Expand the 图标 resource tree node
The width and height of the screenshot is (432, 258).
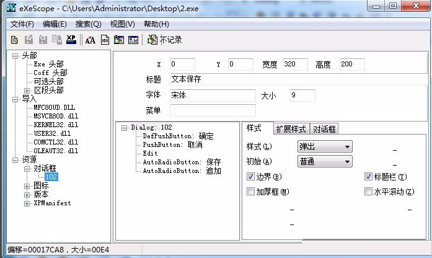point(27,185)
